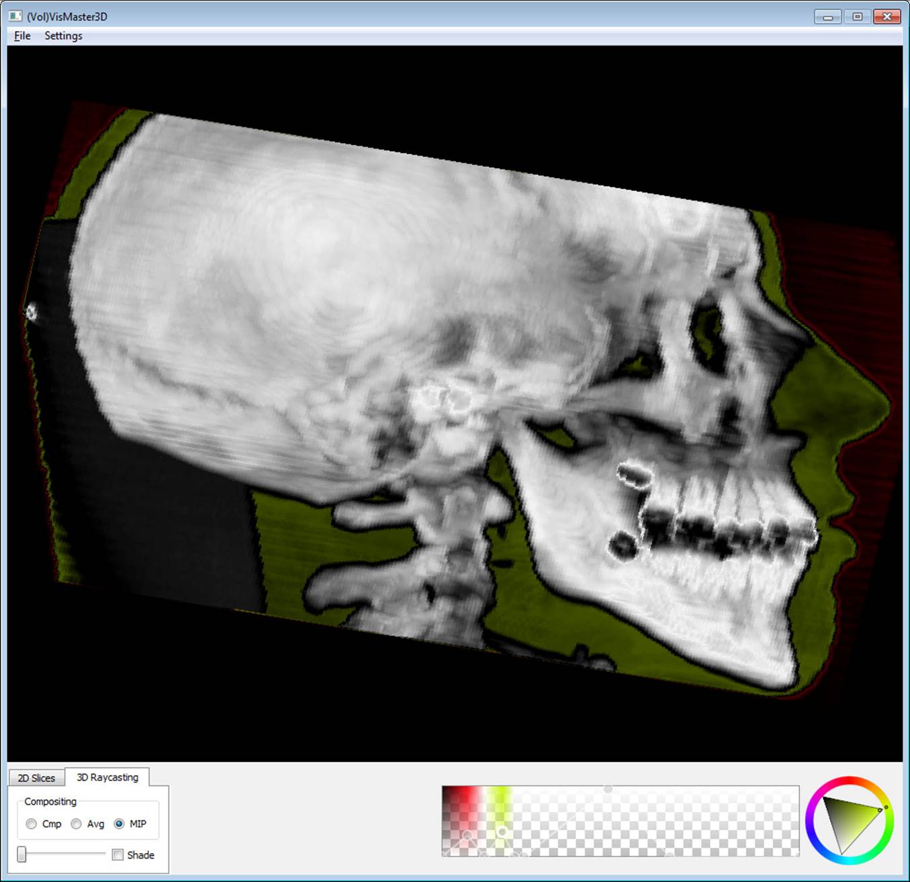This screenshot has height=882, width=910.
Task: Click the VisMaster3D application icon
Action: pyautogui.click(x=15, y=16)
